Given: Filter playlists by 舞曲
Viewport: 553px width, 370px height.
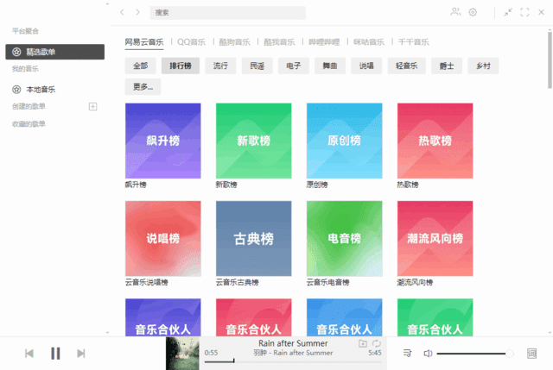Looking at the screenshot, I should (330, 66).
